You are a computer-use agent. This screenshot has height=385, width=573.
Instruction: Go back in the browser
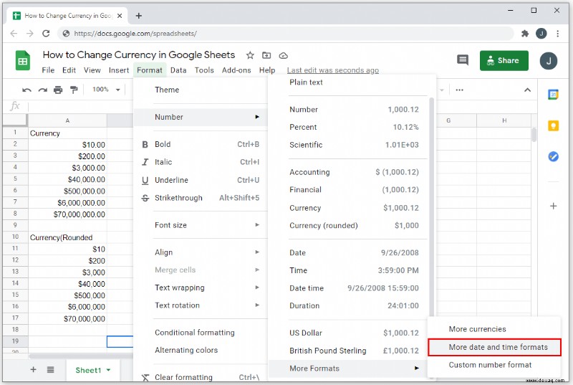click(14, 34)
